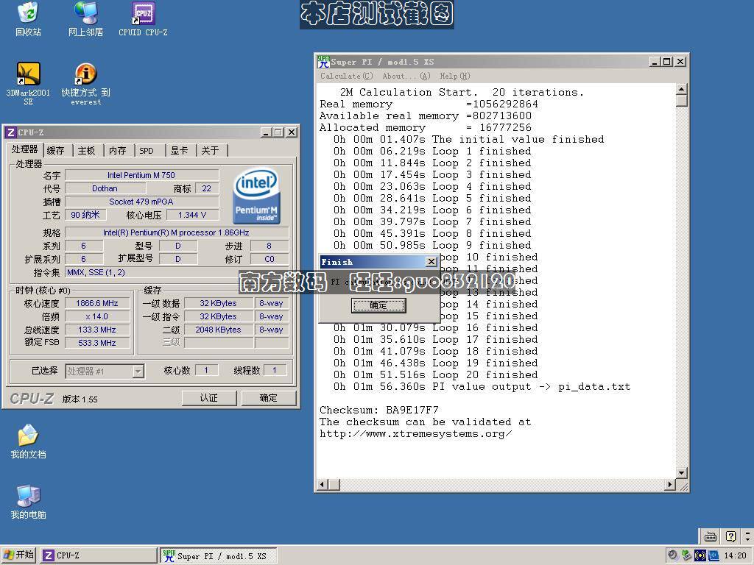Switch to the 主板 tab in CPU-Z
Screen dimensions: 754x565
tap(87, 150)
